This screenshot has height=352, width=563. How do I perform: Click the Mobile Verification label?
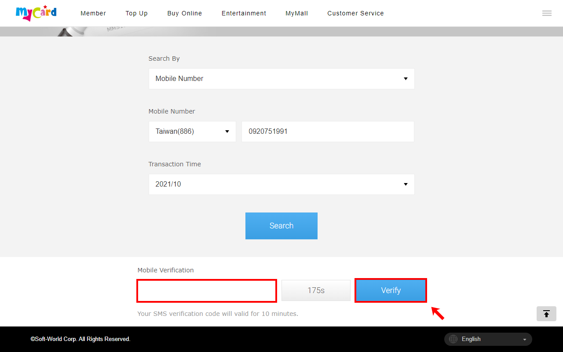pos(165,270)
